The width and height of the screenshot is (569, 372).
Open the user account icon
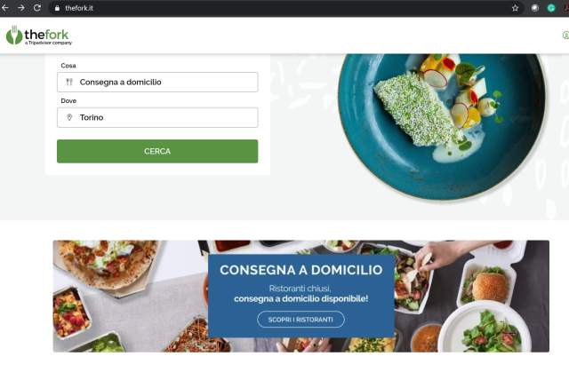(565, 36)
